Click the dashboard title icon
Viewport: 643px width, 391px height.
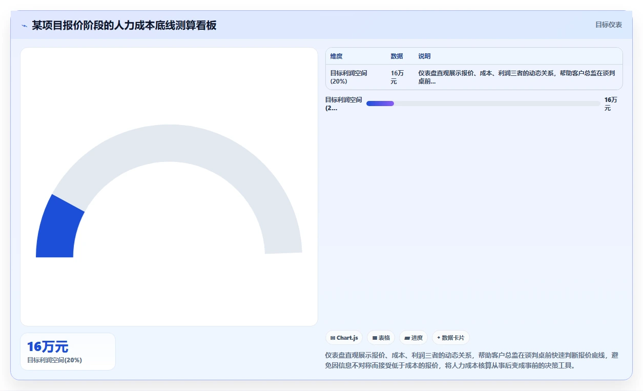coord(24,26)
